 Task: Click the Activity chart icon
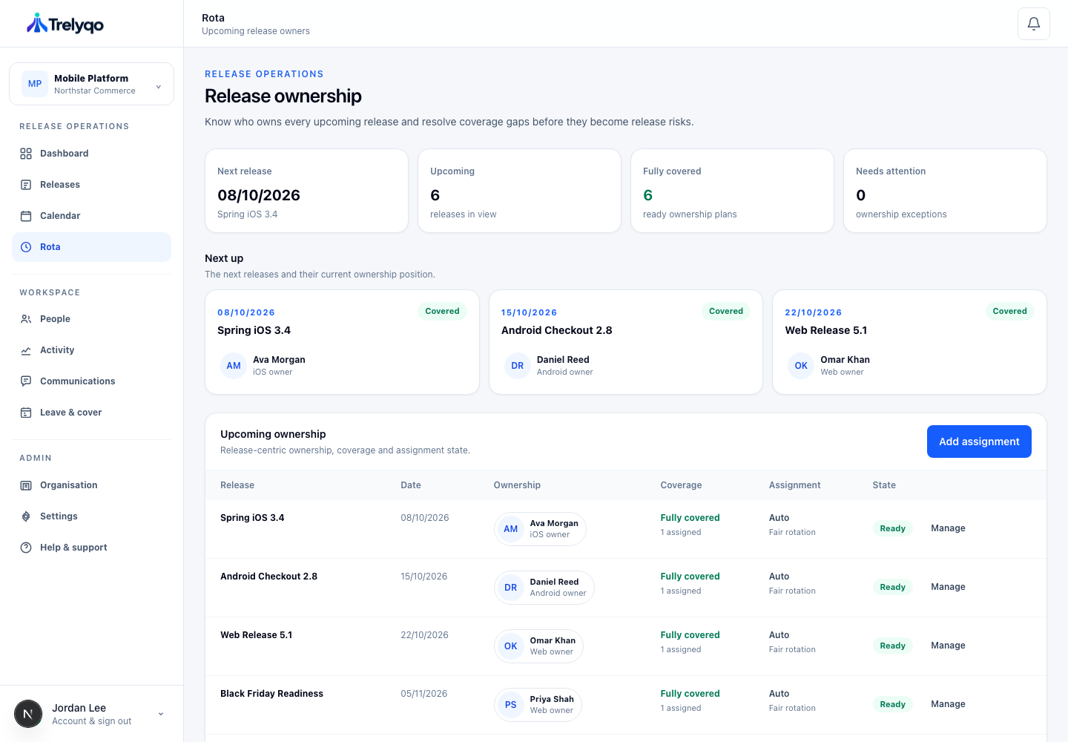[26, 350]
